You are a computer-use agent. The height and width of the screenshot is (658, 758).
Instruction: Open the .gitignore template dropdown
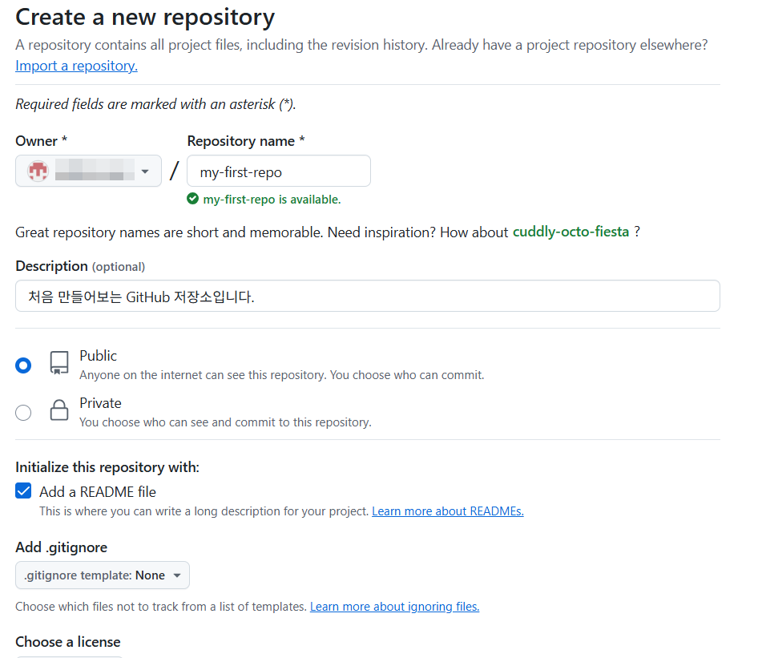pos(102,575)
